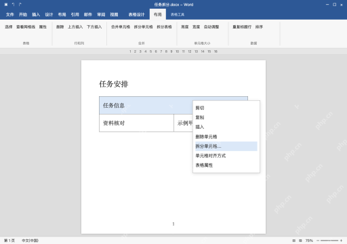Open the 插入 ribbon tab
This screenshot has height=244, width=347.
(36, 14)
